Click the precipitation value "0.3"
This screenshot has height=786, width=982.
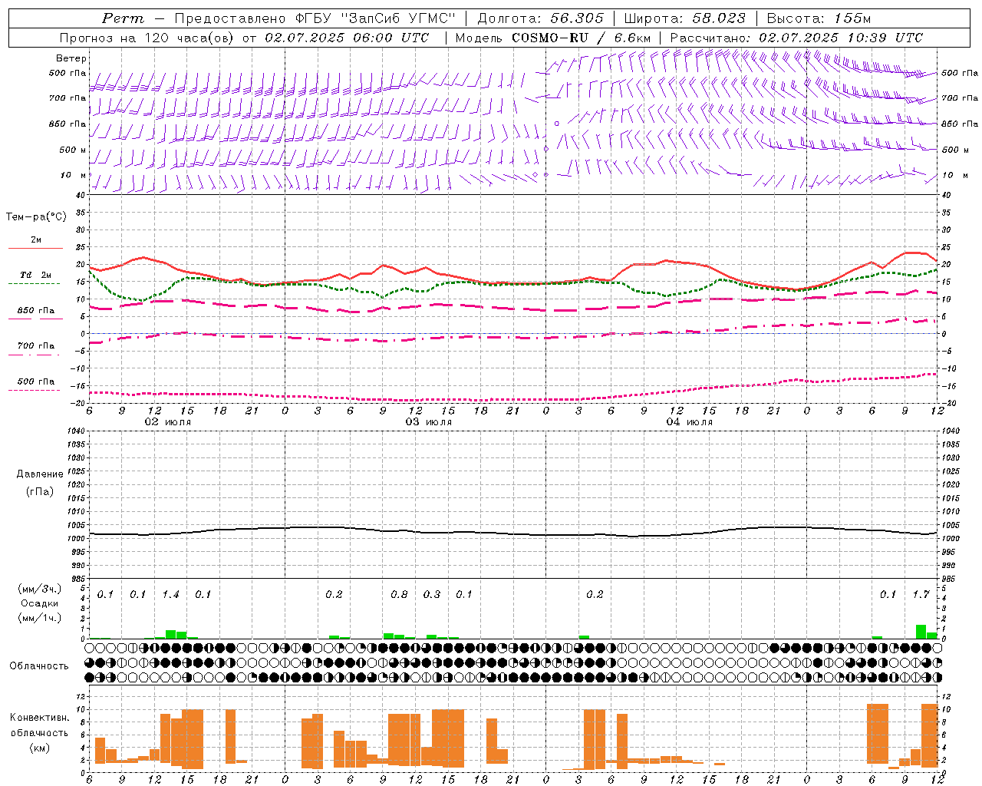(432, 595)
